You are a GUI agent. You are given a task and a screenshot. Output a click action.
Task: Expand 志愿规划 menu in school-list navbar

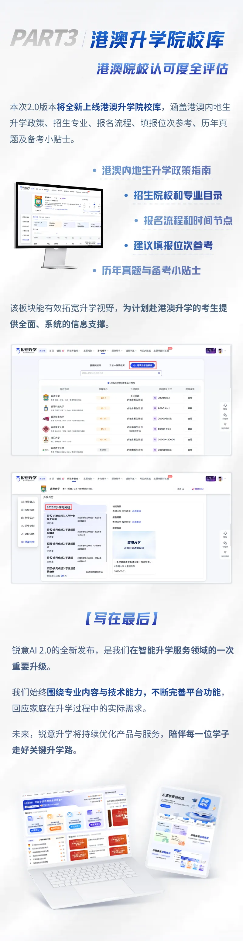tap(89, 351)
